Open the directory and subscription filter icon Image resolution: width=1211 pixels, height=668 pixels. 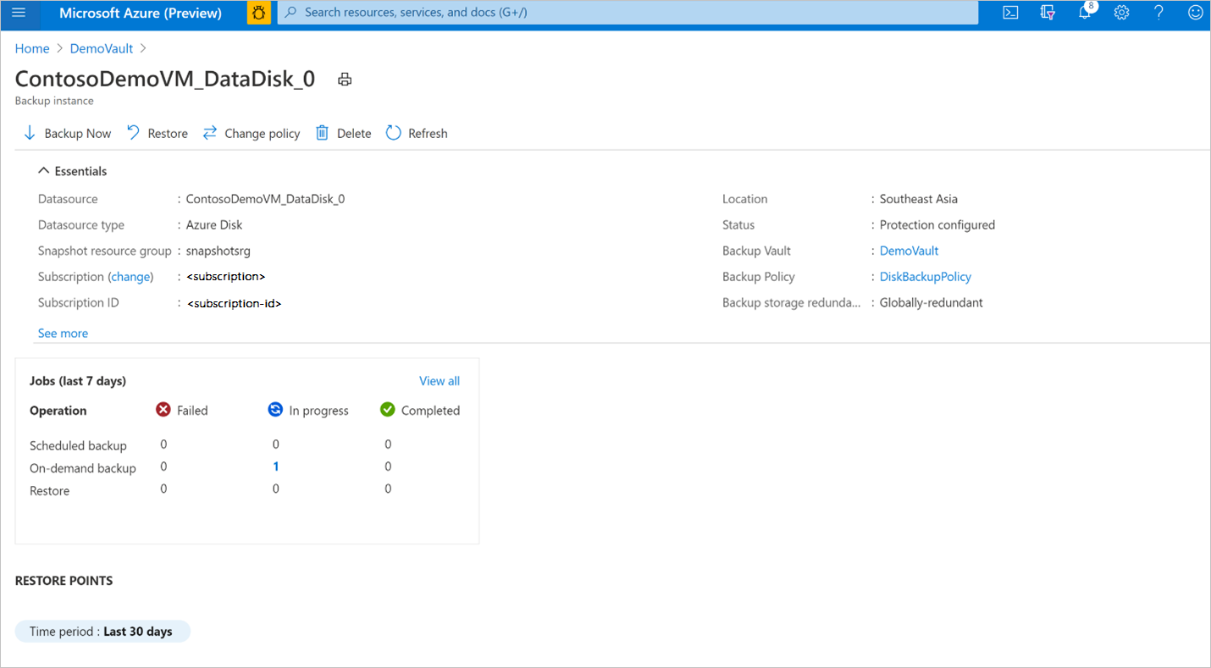coord(1048,13)
